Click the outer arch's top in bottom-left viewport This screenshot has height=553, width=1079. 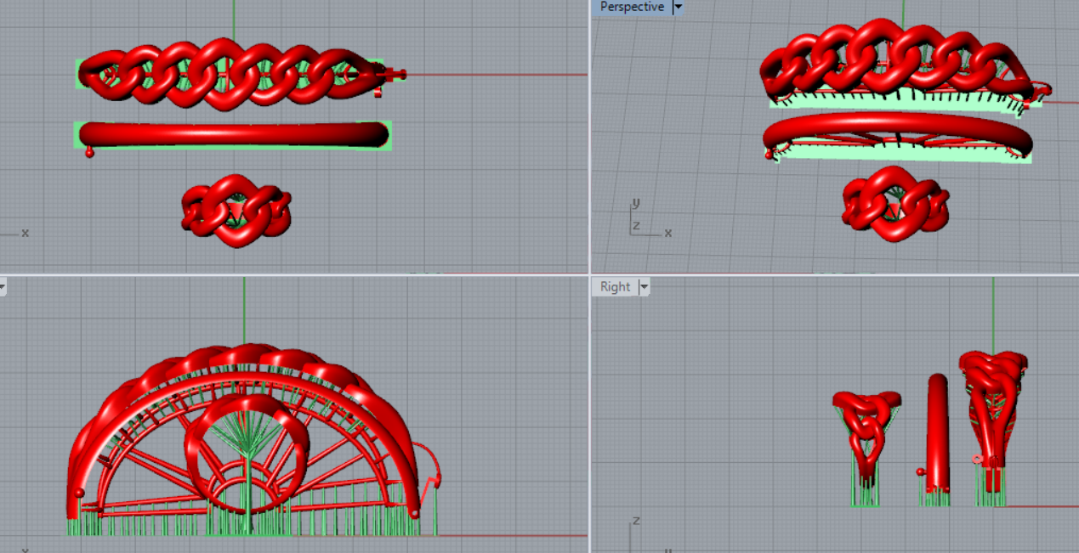(x=245, y=350)
